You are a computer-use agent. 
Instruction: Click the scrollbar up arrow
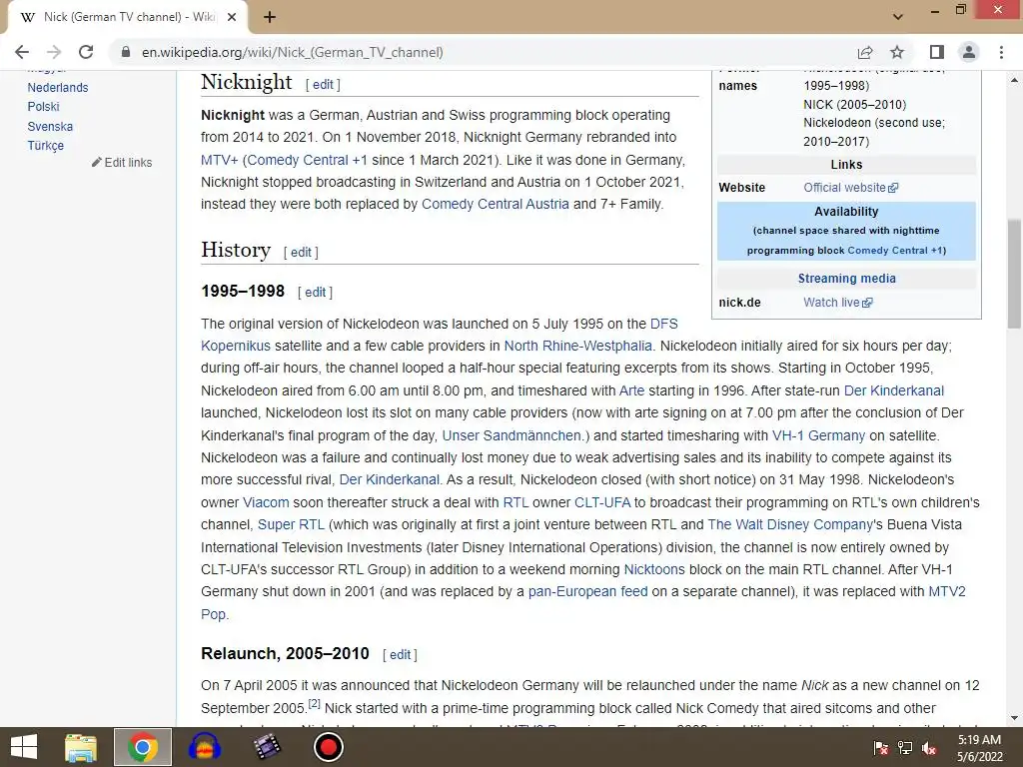pyautogui.click(x=1014, y=80)
